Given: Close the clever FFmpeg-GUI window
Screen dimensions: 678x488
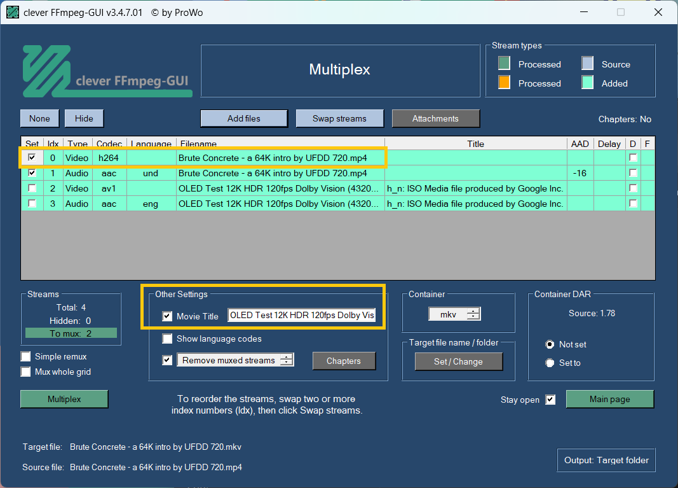Looking at the screenshot, I should [x=658, y=12].
